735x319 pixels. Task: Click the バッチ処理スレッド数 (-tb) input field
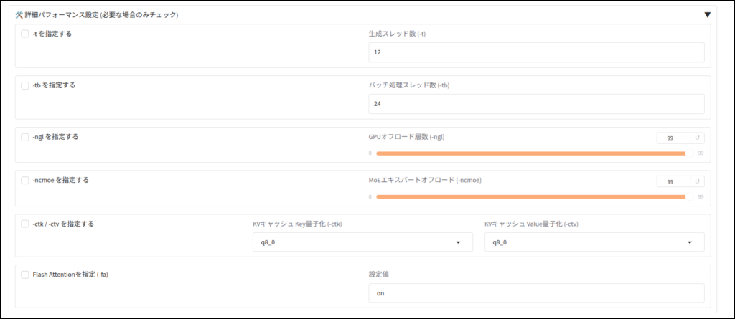(536, 104)
